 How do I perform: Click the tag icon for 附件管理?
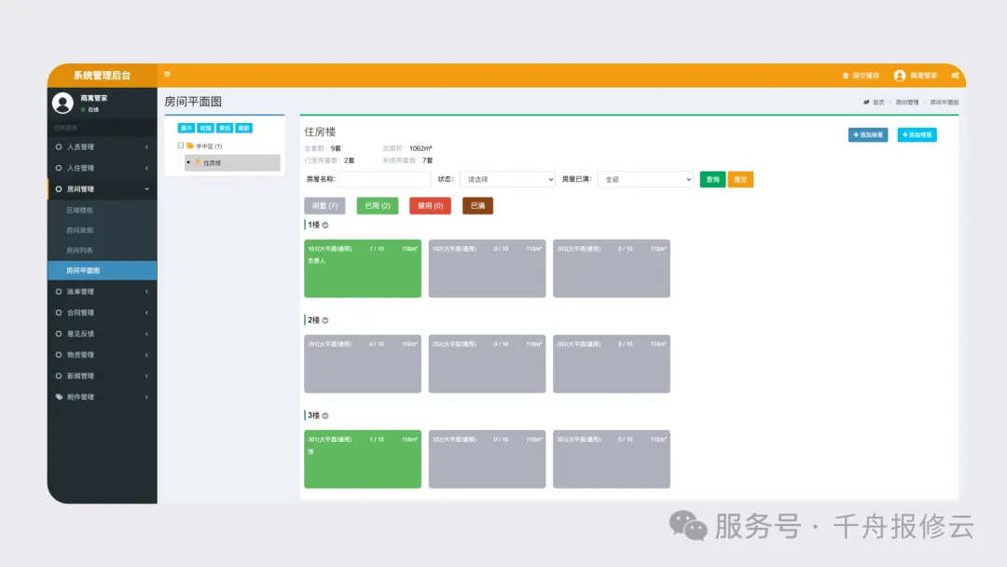[x=59, y=397]
